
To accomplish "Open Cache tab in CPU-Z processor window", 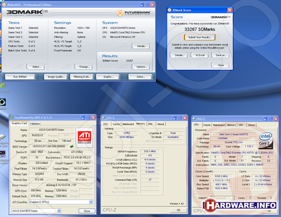I will pos(207,125).
